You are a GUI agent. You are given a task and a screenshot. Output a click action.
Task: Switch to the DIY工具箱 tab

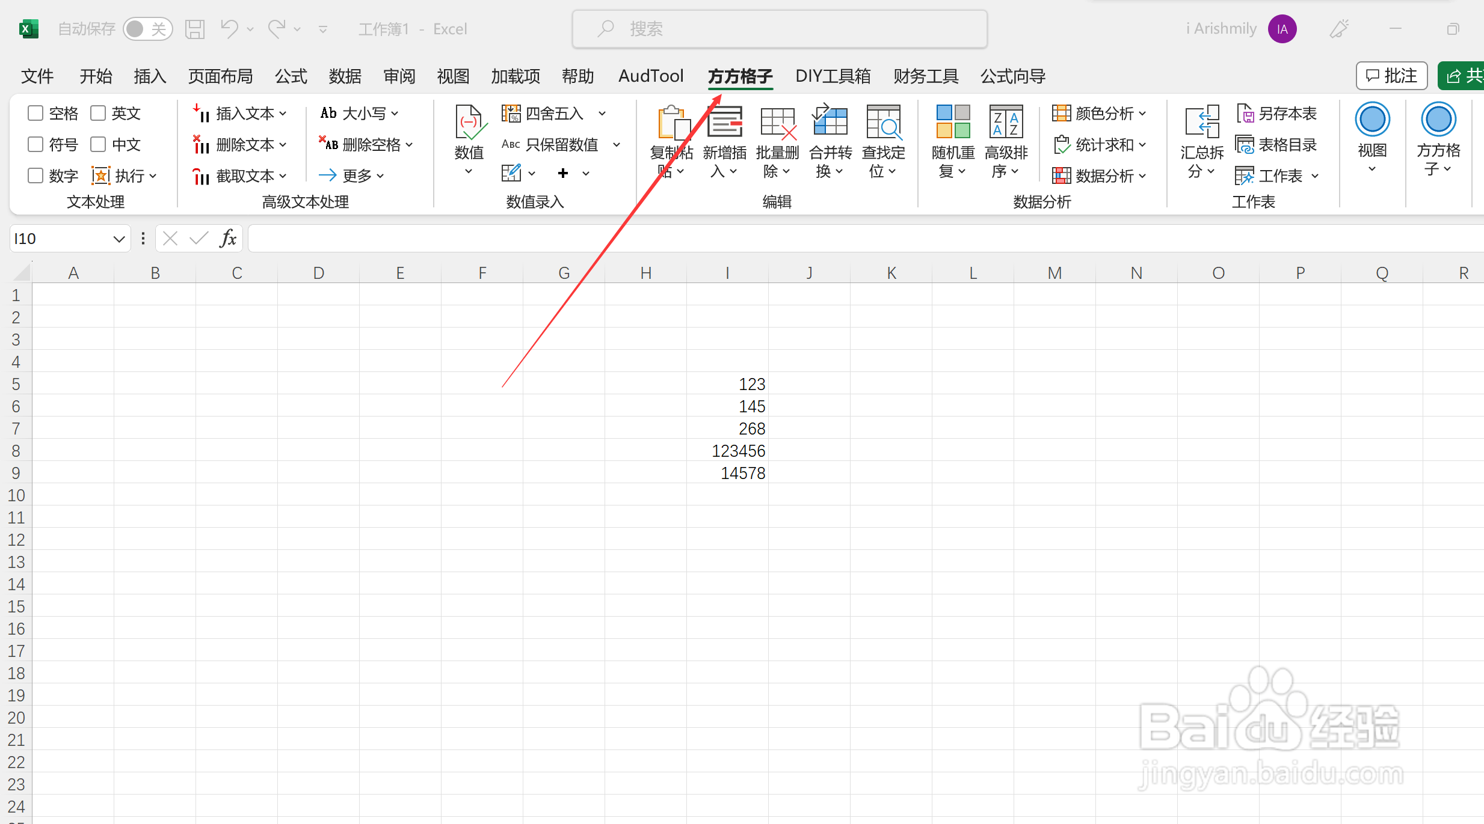pos(833,76)
